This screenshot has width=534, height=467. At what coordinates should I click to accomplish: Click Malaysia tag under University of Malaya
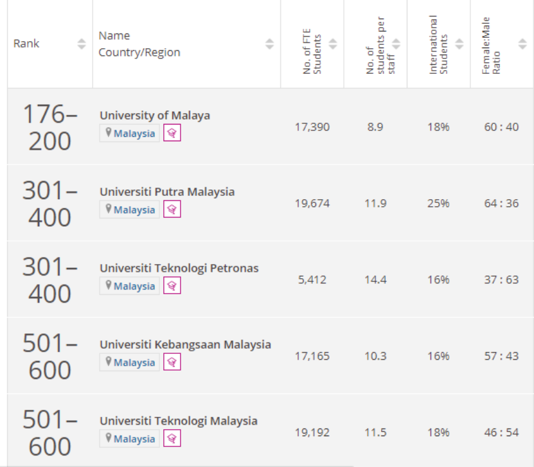click(129, 133)
